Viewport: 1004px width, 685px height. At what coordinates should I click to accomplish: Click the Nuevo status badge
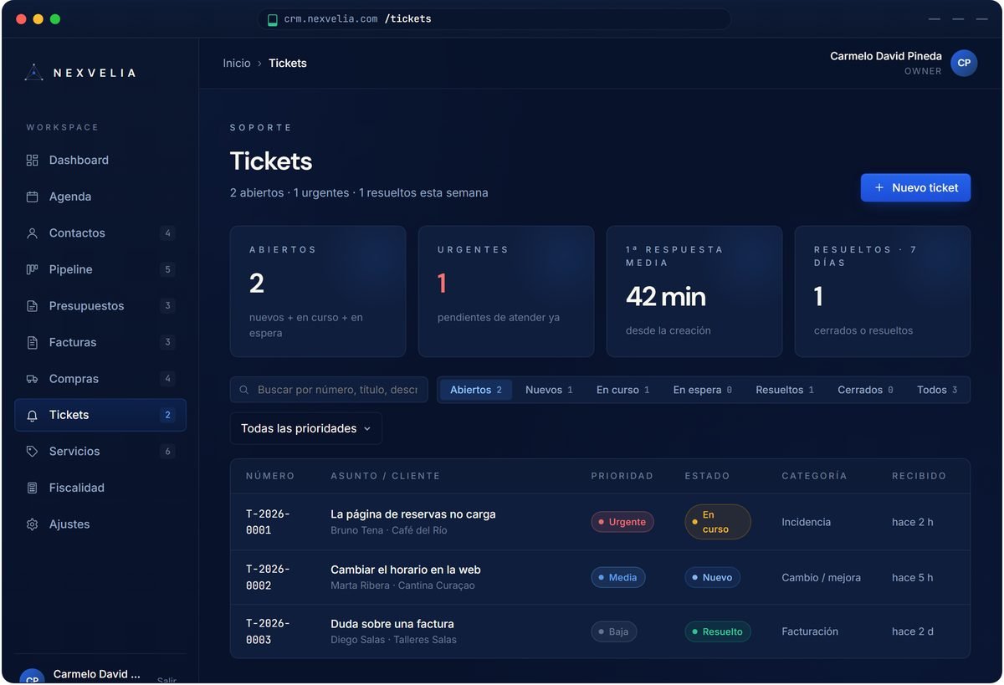pyautogui.click(x=712, y=577)
